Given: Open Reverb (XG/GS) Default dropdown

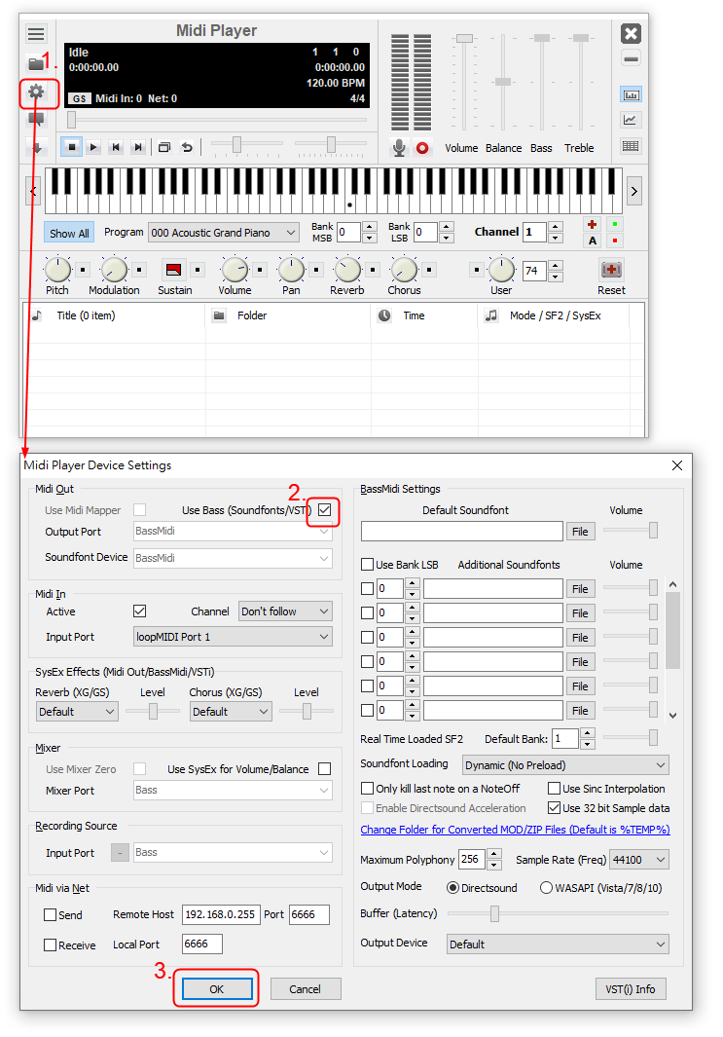Looking at the screenshot, I should pos(77,712).
